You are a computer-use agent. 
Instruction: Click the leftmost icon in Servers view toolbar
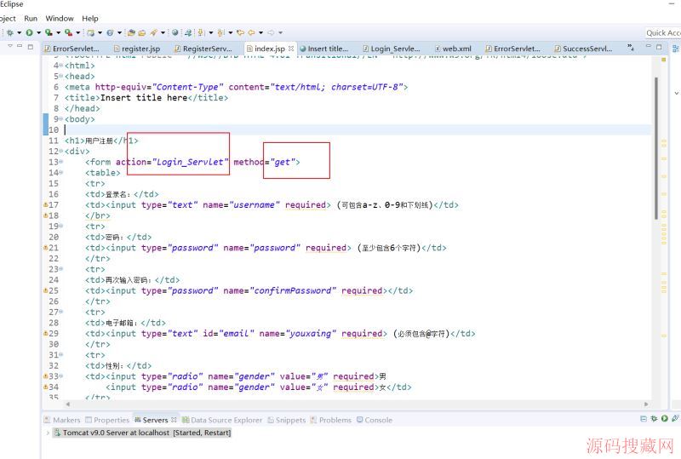point(644,419)
